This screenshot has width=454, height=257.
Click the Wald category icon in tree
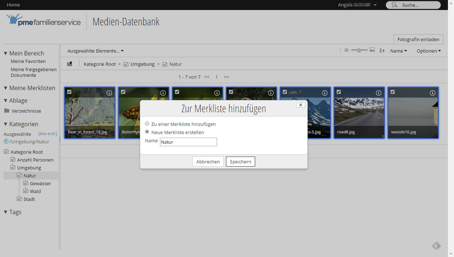(26, 191)
